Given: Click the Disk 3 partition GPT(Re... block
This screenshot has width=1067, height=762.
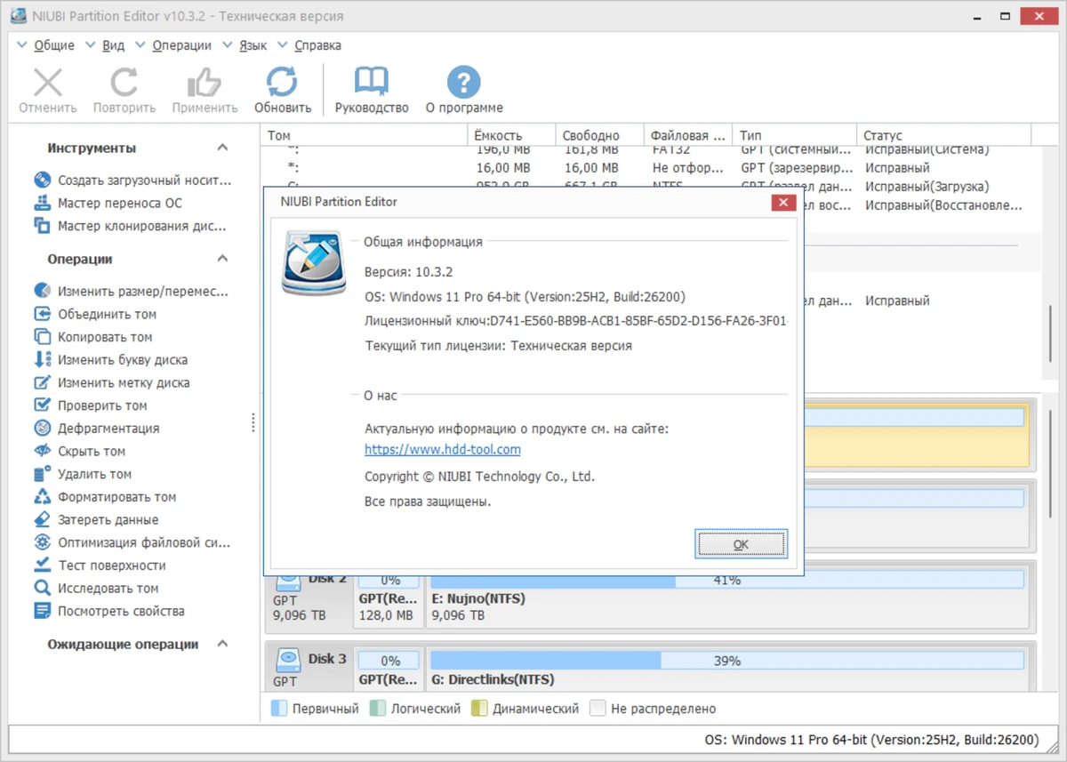Looking at the screenshot, I should (389, 670).
